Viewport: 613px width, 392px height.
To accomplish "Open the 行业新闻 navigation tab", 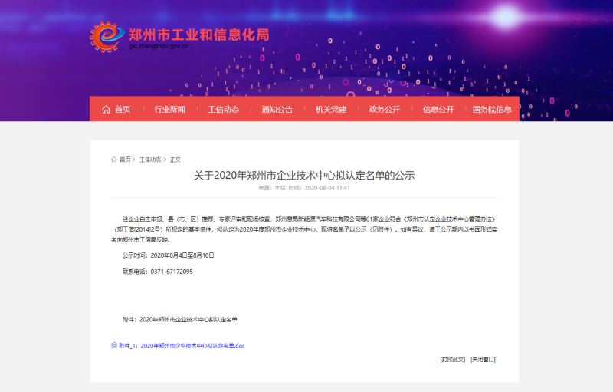I will click(x=169, y=109).
